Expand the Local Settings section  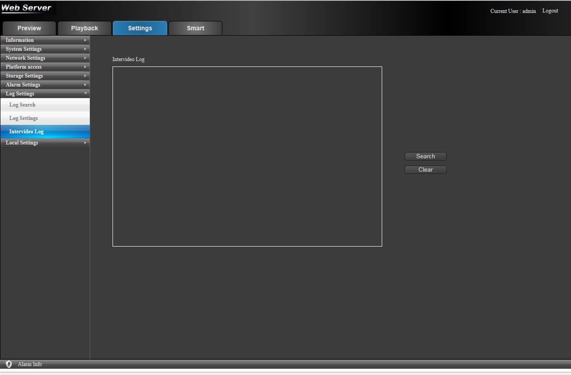click(45, 143)
